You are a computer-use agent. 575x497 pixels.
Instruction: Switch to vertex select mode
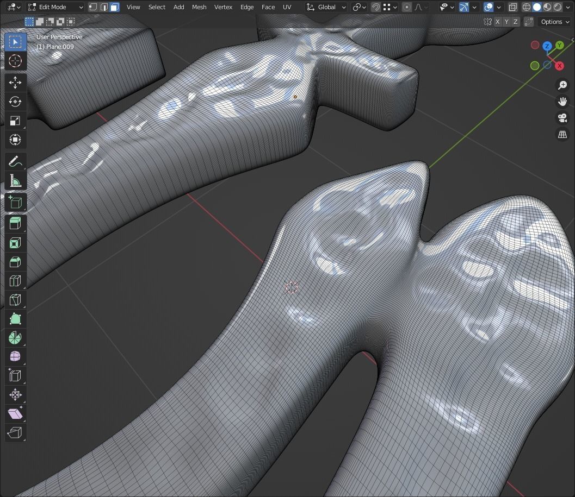coord(93,7)
